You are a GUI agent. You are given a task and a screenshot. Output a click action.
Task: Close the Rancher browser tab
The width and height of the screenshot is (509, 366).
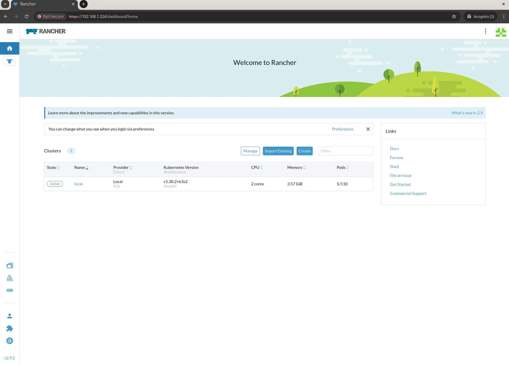[x=73, y=4]
